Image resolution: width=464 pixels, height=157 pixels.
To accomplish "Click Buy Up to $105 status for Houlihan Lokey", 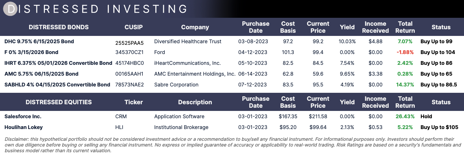I will point(439,127).
